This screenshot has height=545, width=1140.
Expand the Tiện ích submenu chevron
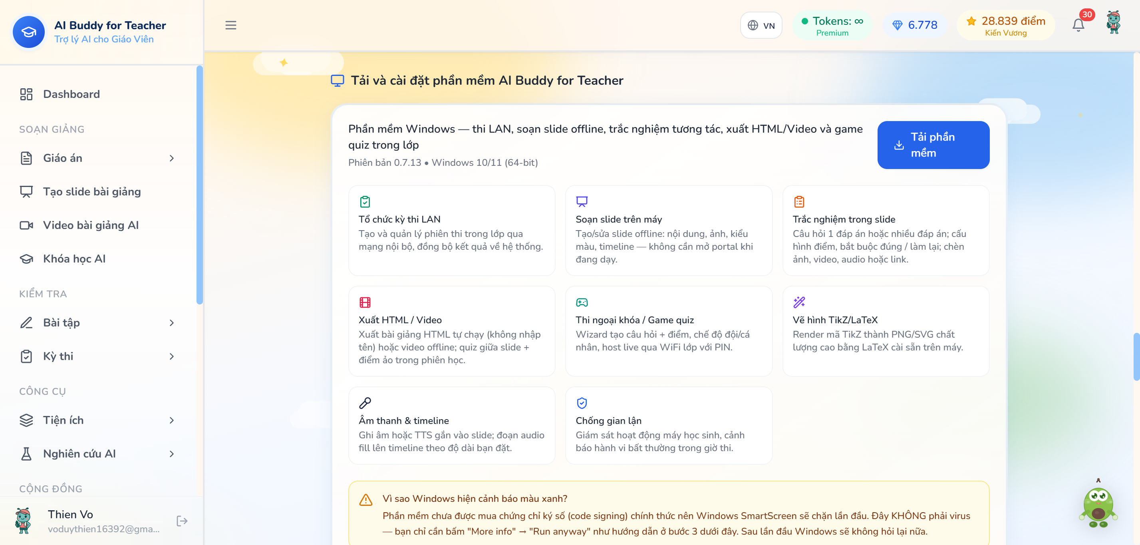pyautogui.click(x=172, y=420)
